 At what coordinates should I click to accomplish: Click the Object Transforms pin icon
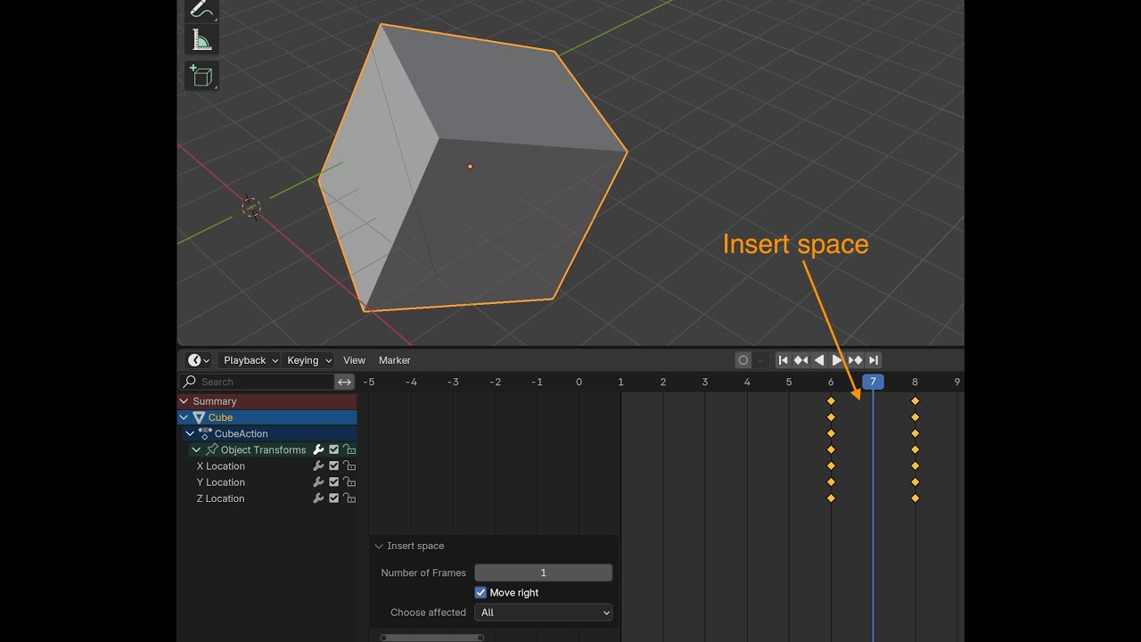211,449
